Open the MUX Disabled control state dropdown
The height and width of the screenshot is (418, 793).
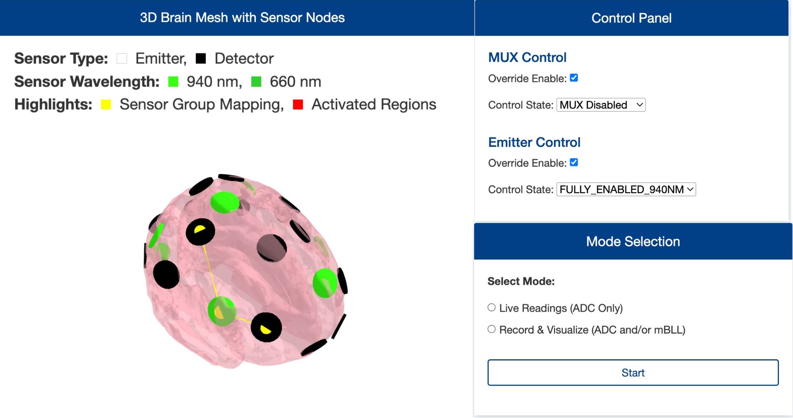pos(600,105)
